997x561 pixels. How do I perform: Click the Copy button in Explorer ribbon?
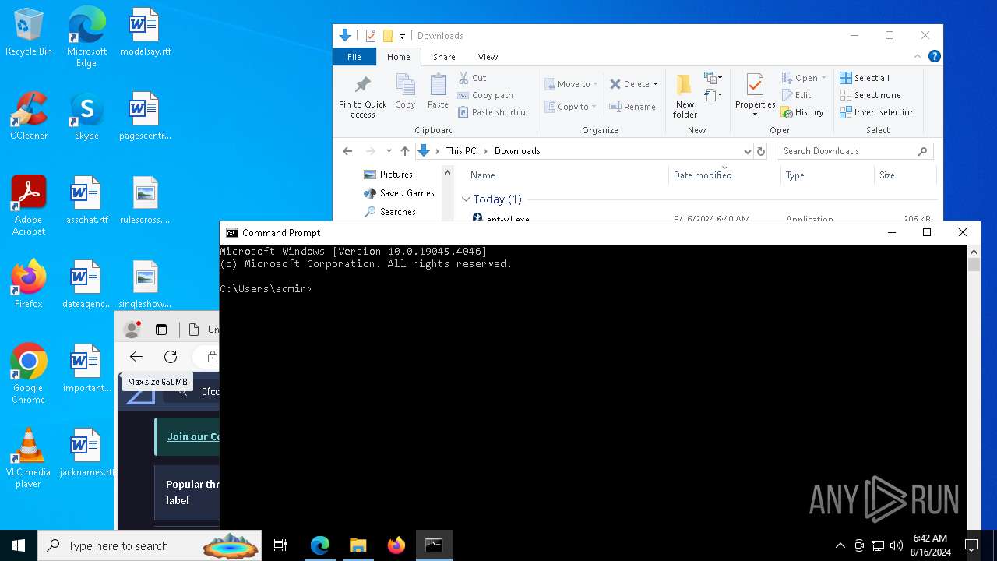point(405,92)
